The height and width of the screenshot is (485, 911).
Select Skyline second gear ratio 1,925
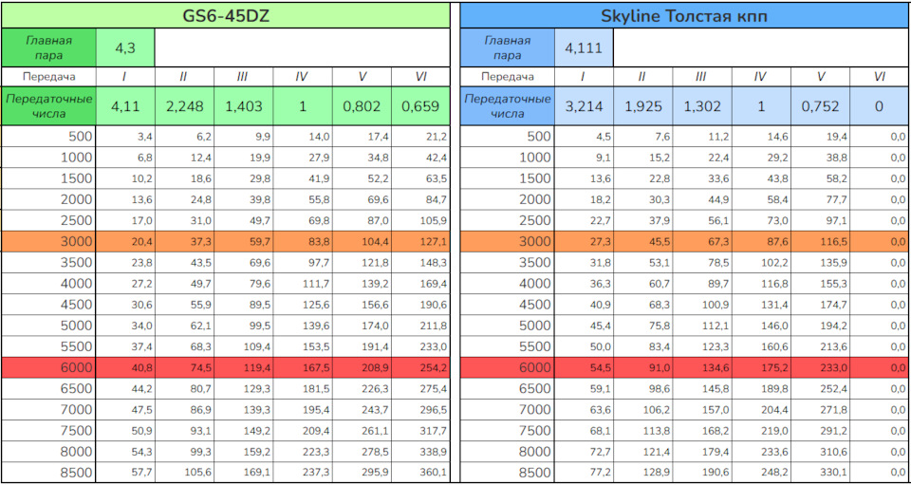pyautogui.click(x=642, y=106)
